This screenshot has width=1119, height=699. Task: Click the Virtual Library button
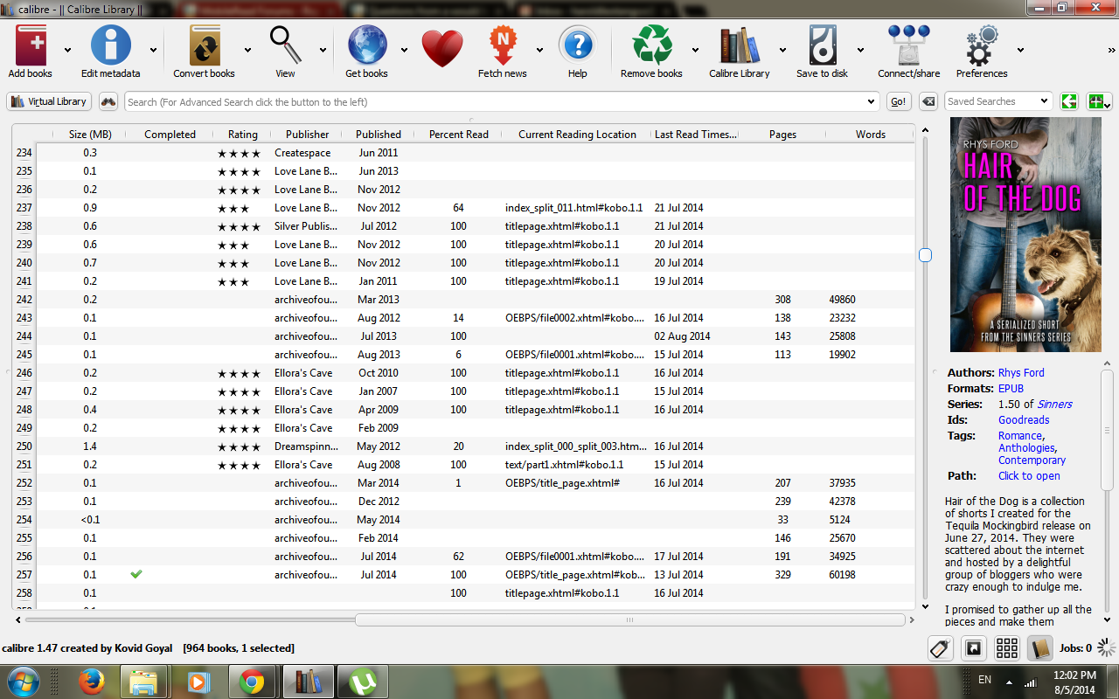click(50, 101)
